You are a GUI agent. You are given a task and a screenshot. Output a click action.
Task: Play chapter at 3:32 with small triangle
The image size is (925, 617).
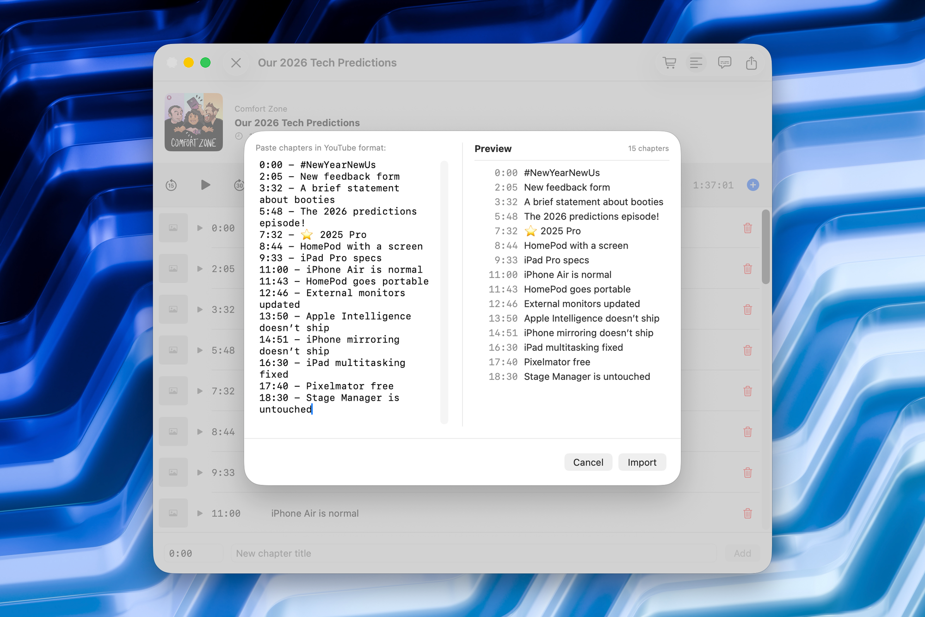coord(200,309)
